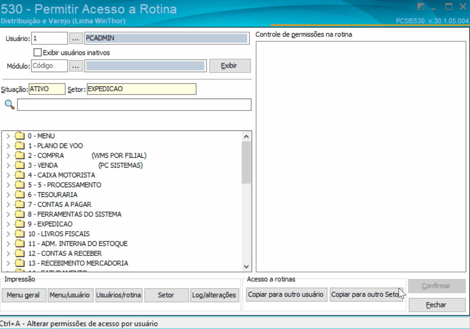Click folder icon of 11 - ADM. INTERNA DO ESTOQUE
This screenshot has width=470, height=329.
[x=20, y=244]
